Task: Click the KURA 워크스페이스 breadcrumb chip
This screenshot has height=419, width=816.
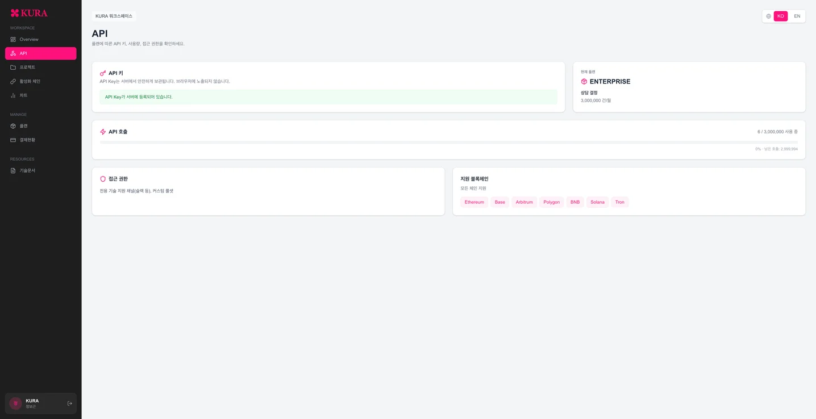Action: point(114,16)
